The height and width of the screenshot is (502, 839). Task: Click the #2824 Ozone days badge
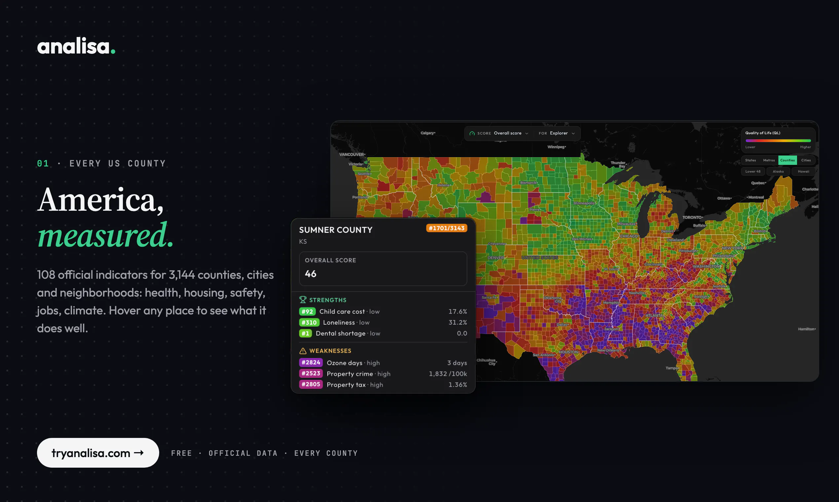click(310, 362)
